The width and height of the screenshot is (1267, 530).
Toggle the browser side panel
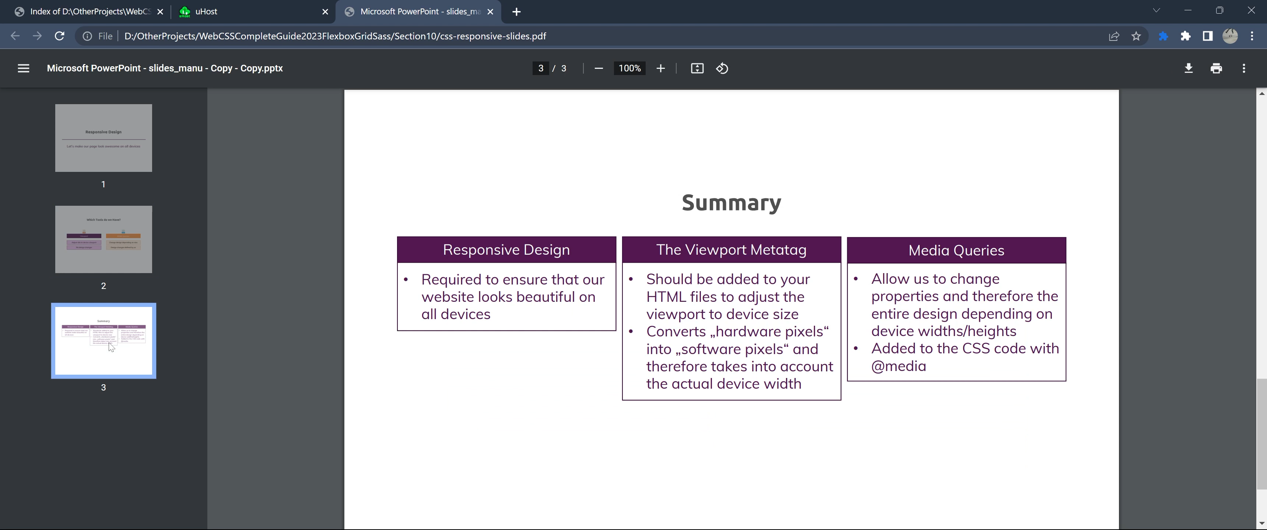tap(1207, 36)
